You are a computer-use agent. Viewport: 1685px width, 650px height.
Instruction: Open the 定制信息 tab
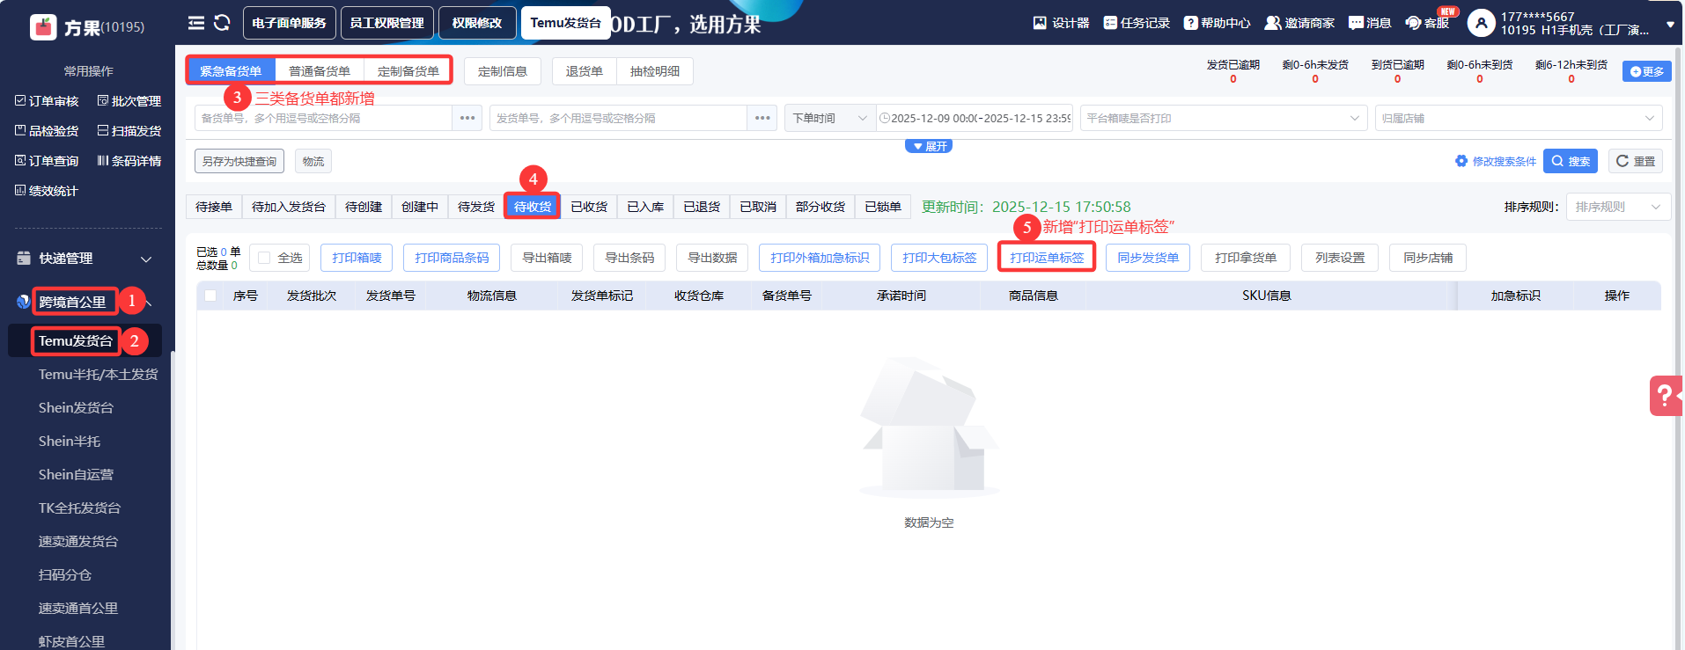click(x=503, y=71)
